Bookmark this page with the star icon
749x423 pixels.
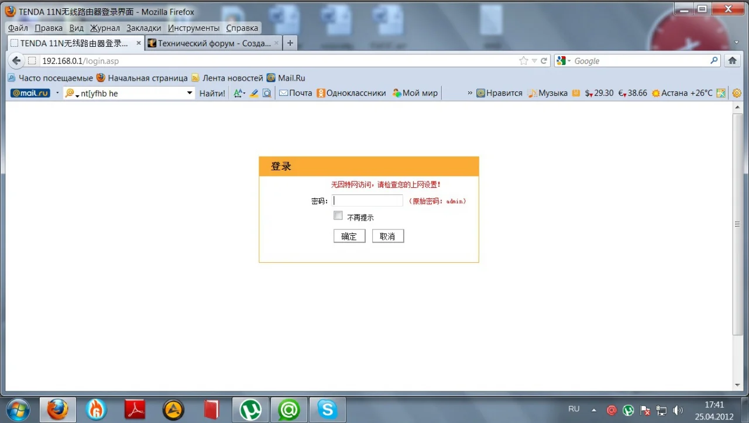click(523, 61)
